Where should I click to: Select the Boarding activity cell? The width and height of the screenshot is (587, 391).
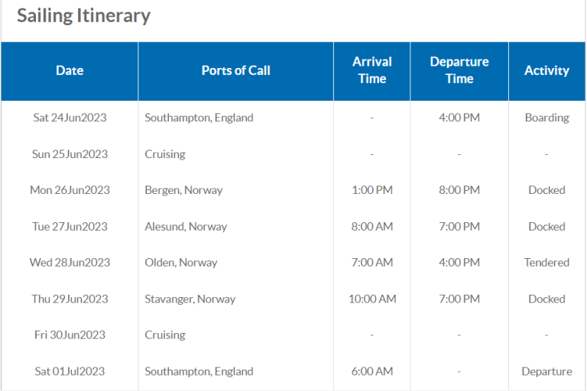547,118
